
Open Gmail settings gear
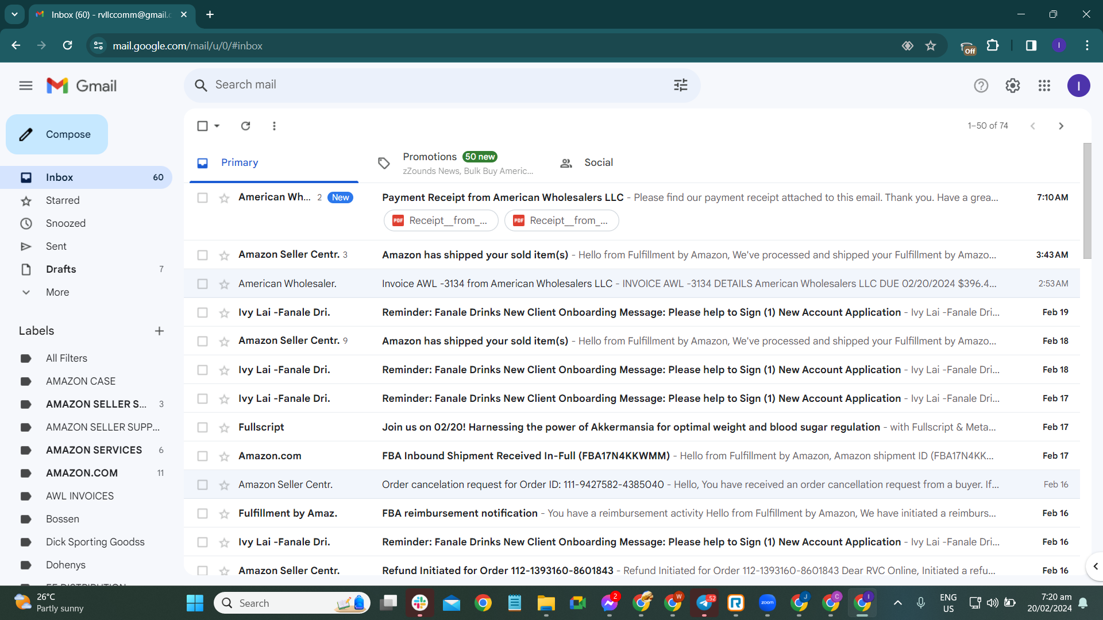pyautogui.click(x=1013, y=86)
